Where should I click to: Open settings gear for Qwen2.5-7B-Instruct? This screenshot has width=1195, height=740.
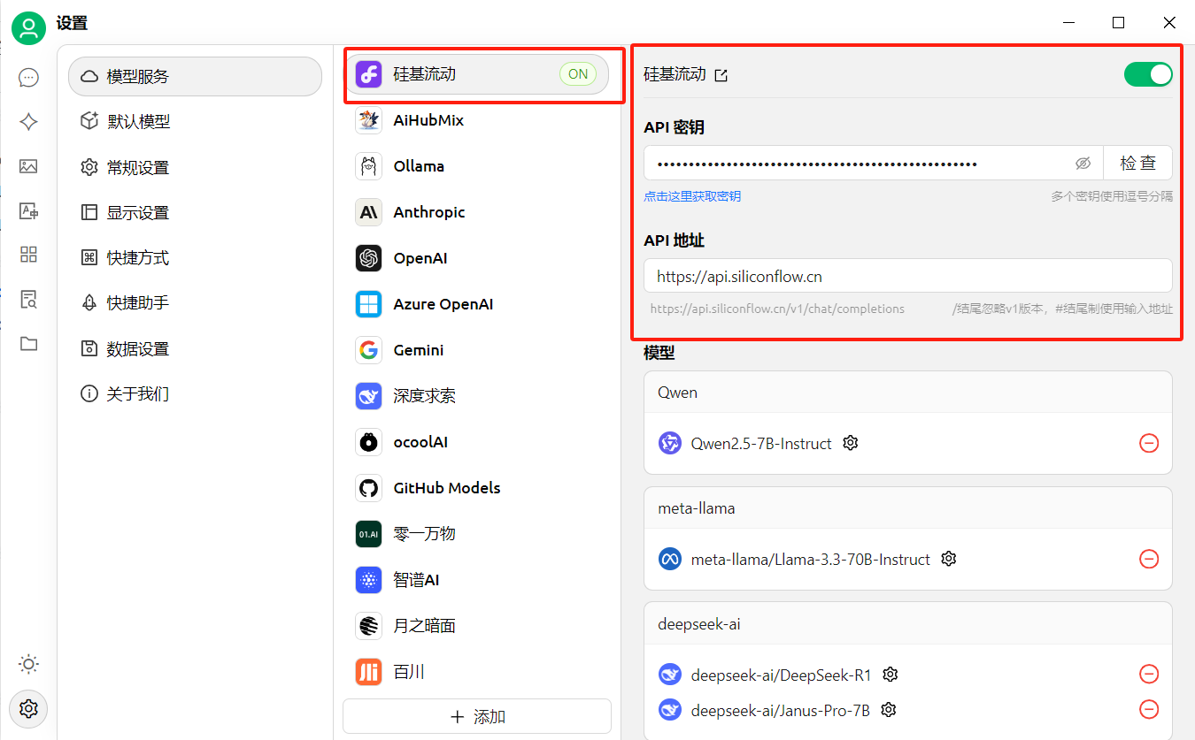851,443
